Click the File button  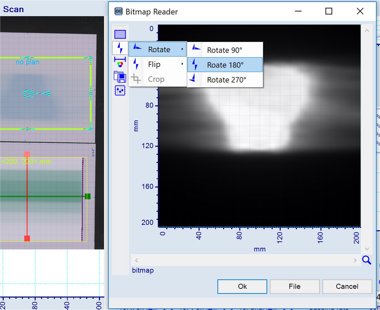295,286
